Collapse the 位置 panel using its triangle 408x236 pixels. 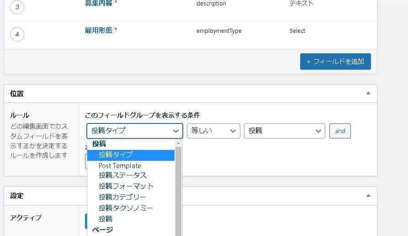tap(368, 93)
